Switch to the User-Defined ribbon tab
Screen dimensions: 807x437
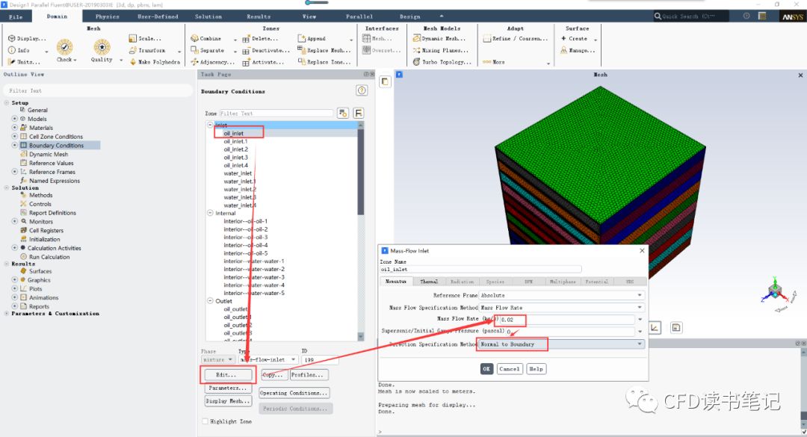pyautogui.click(x=158, y=16)
